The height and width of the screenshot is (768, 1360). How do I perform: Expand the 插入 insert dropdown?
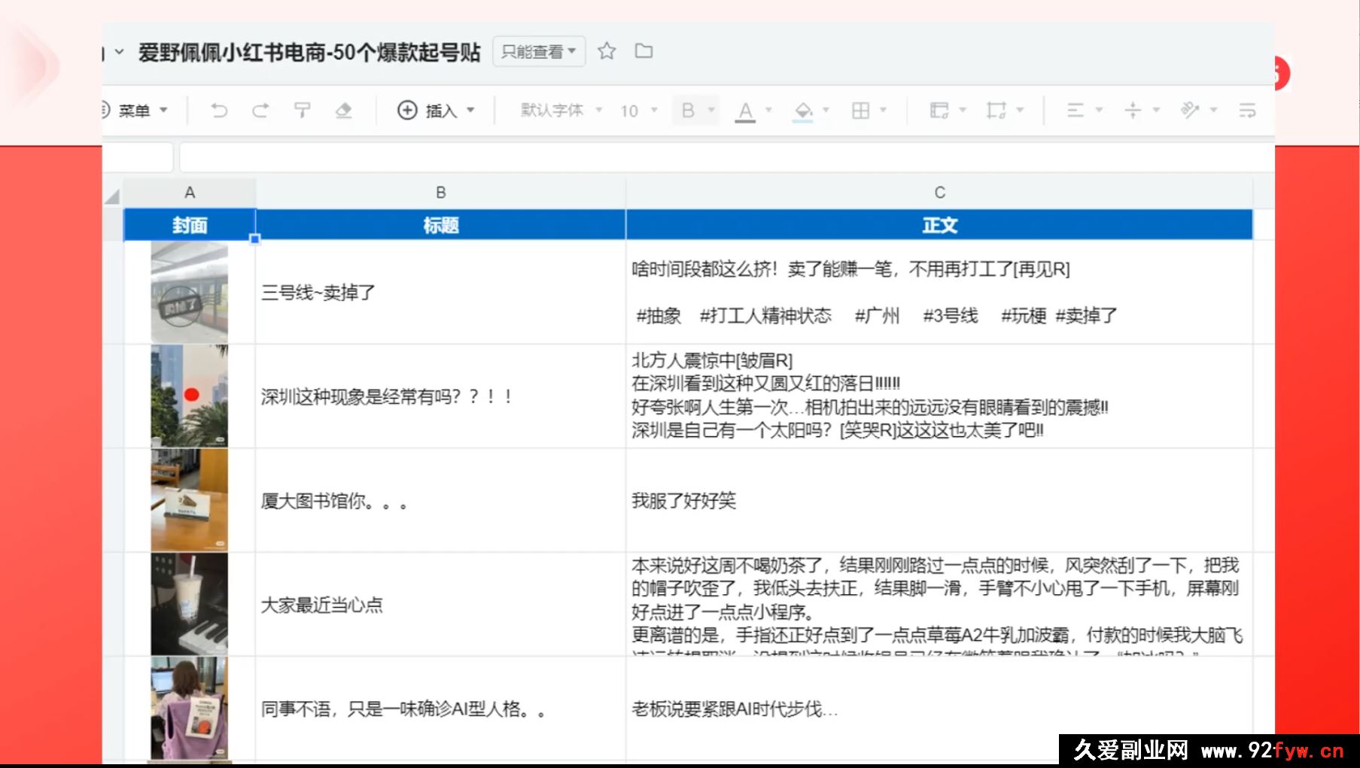pyautogui.click(x=435, y=110)
